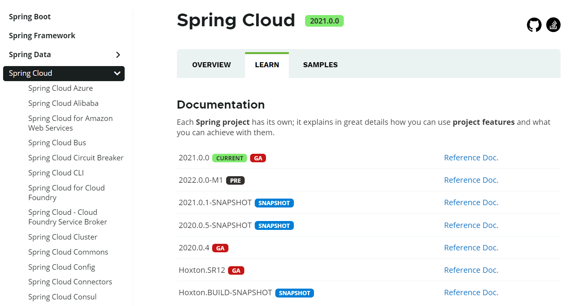Click the CURRENT badge next to 2021.0.0

click(229, 158)
